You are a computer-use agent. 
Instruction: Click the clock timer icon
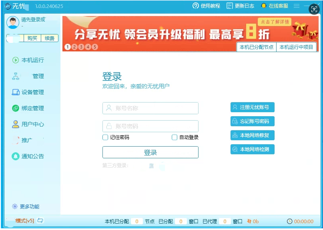[289, 221]
